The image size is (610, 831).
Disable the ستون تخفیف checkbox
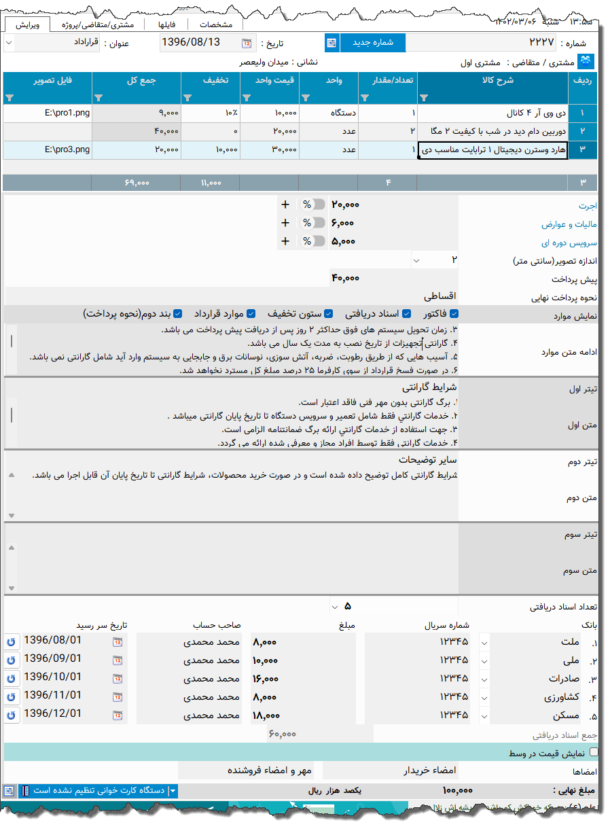(x=329, y=313)
